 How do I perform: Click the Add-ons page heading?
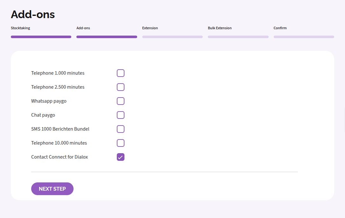tap(33, 14)
